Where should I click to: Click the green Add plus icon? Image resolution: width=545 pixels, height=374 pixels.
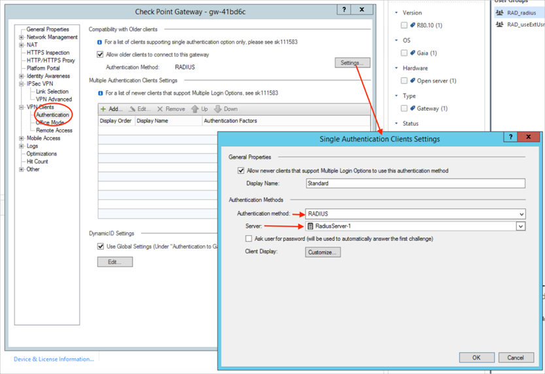click(x=103, y=109)
